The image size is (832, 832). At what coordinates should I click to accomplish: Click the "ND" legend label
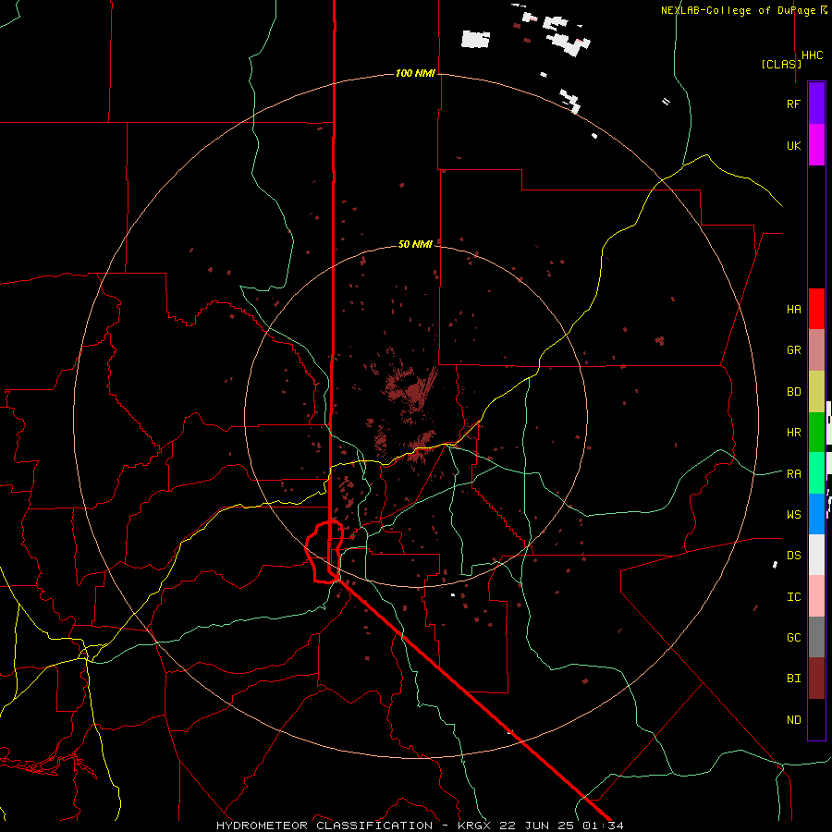(x=793, y=720)
